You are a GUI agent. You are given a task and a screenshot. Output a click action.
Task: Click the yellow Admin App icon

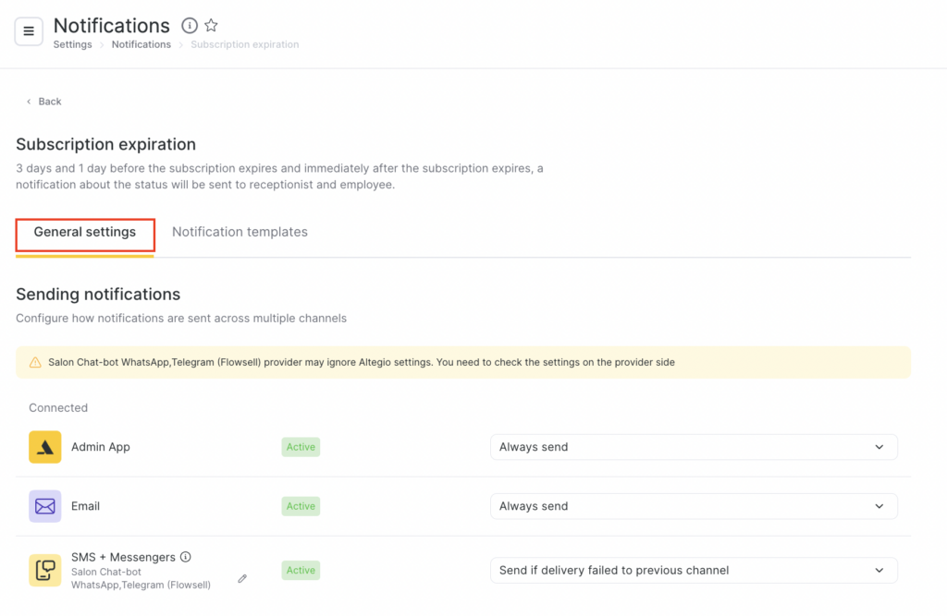[45, 447]
